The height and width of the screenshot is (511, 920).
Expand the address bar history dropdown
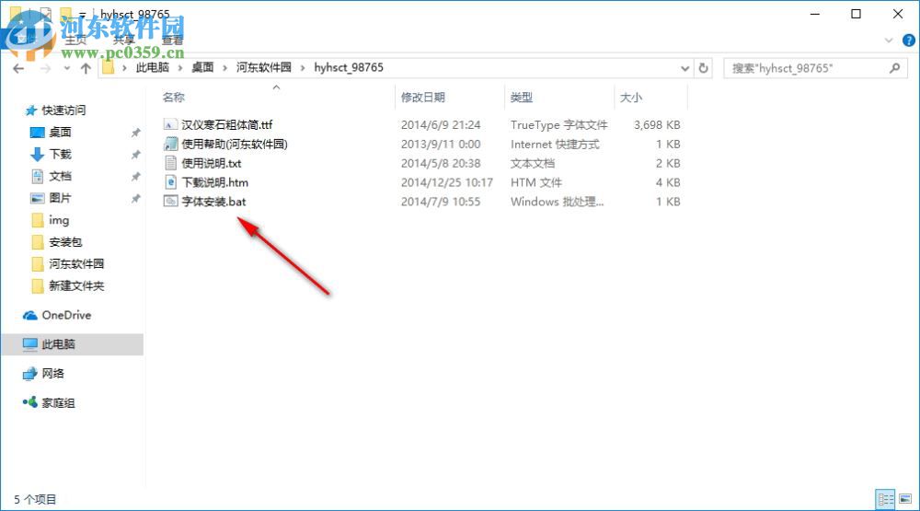pos(684,68)
